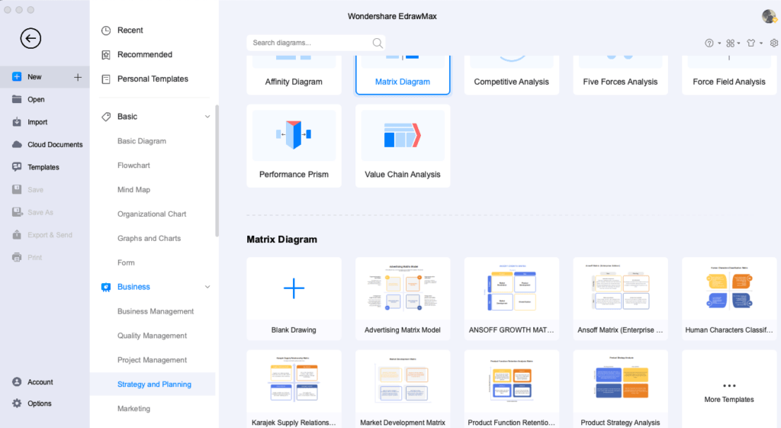Open Personal Templates section

point(153,79)
